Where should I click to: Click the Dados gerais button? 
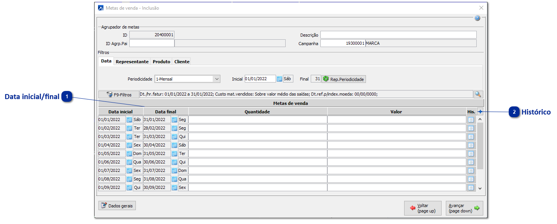117,206
